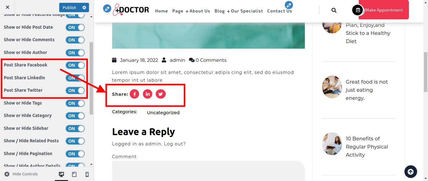Viewport: 428px width, 181px height.
Task: Toggle Show or Hide Tags switch
Action: (x=75, y=103)
